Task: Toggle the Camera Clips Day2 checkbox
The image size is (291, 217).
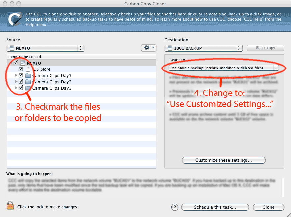Action: [x=21, y=81]
